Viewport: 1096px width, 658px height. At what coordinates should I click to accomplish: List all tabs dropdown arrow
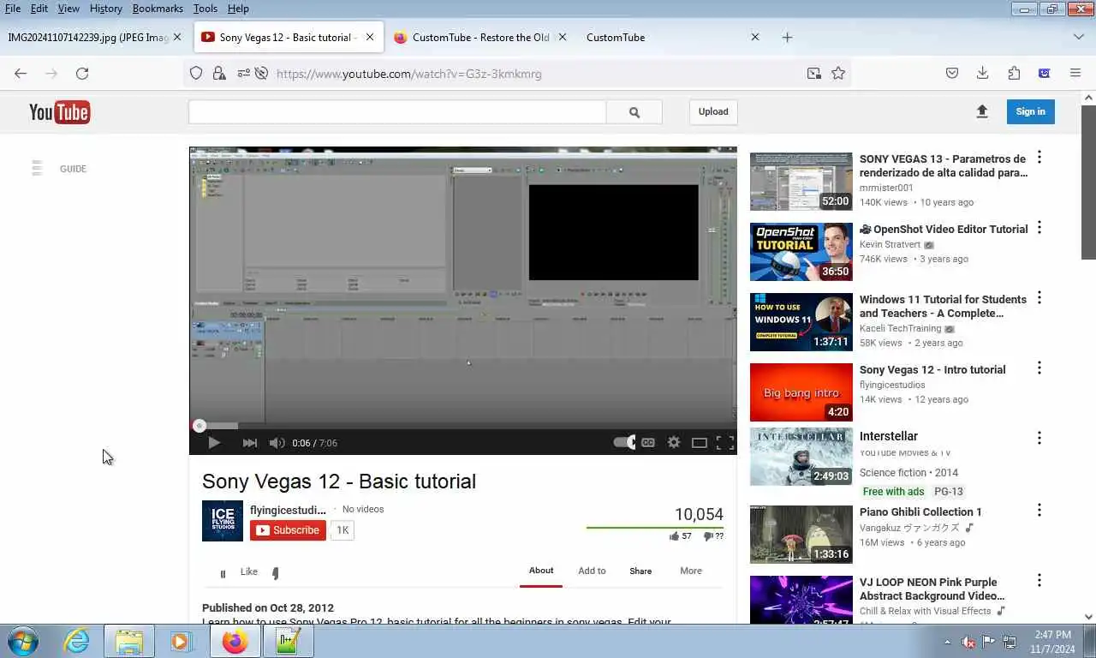pyautogui.click(x=1078, y=38)
